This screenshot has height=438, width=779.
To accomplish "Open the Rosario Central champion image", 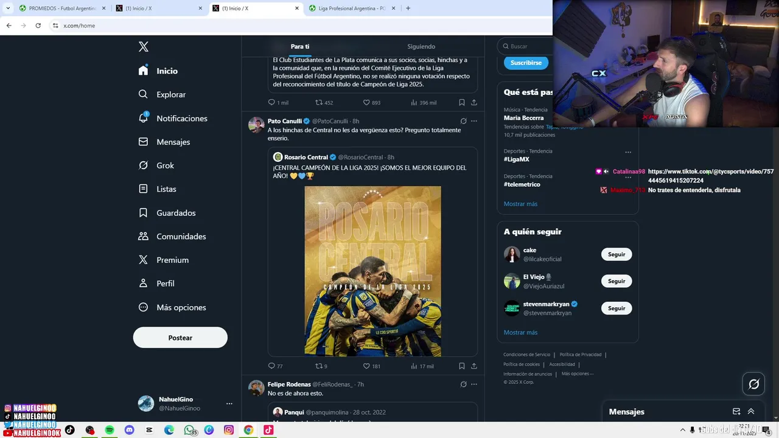I will pyautogui.click(x=372, y=271).
